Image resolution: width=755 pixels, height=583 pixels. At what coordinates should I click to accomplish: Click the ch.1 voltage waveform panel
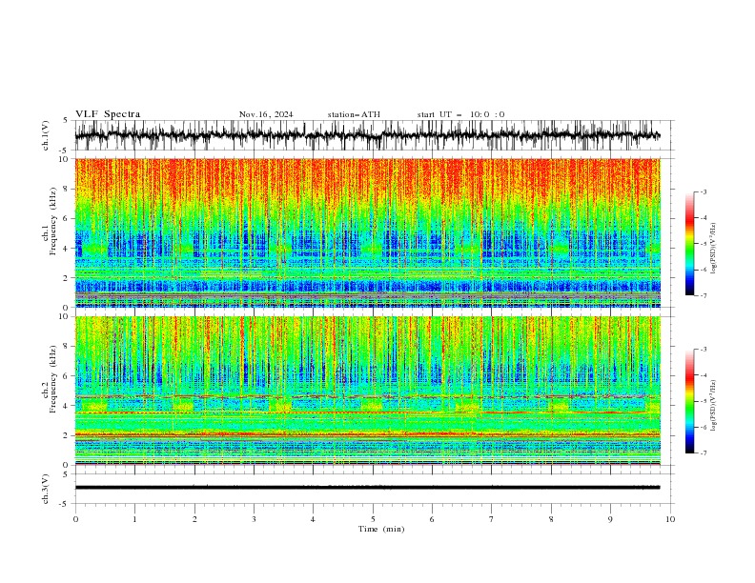click(x=375, y=135)
